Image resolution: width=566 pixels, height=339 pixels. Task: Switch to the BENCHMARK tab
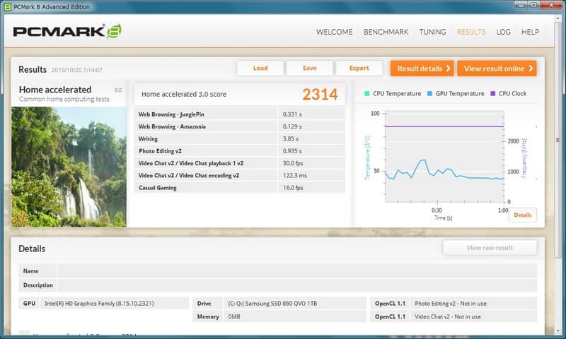[386, 32]
